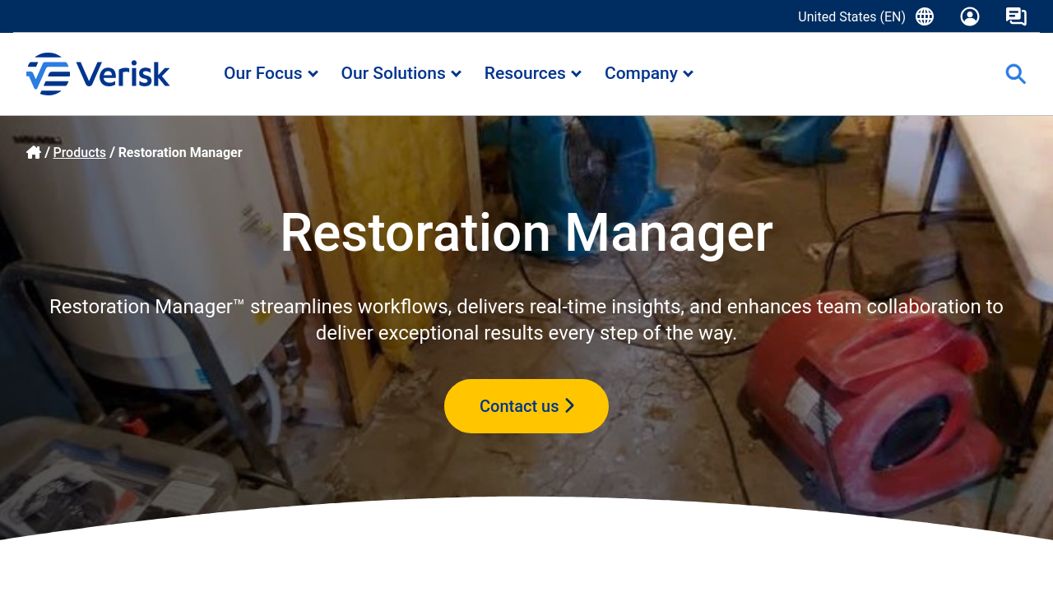The width and height of the screenshot is (1053, 592).
Task: Click the Contact us arrow chevron icon
Action: pos(570,405)
